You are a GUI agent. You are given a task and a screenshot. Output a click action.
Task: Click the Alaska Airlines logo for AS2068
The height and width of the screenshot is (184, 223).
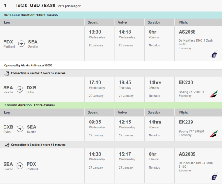coord(214,54)
